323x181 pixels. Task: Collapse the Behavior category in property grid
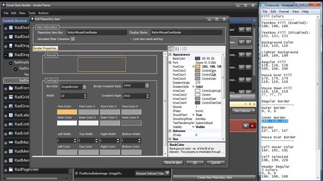[170, 131]
